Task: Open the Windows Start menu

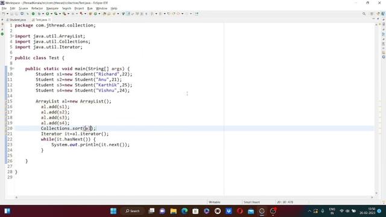Action: click(113, 211)
